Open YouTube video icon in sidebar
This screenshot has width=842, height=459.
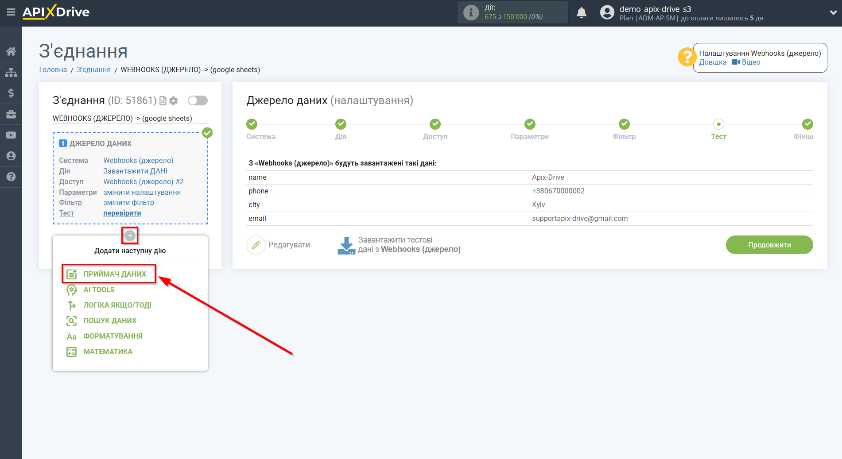tap(11, 135)
